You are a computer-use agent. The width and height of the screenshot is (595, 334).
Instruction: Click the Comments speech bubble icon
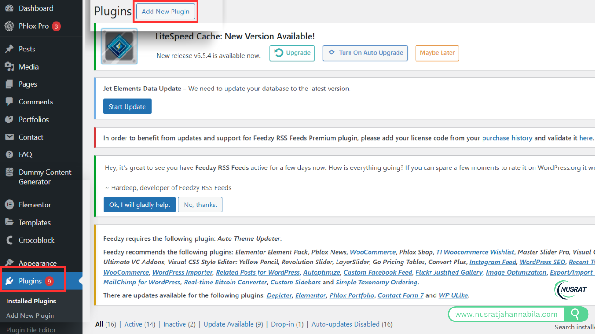pyautogui.click(x=9, y=102)
